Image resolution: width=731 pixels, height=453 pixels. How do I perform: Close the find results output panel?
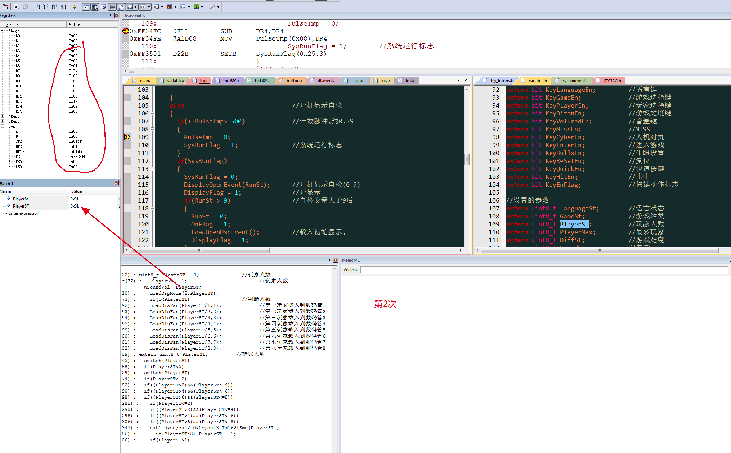pos(336,260)
